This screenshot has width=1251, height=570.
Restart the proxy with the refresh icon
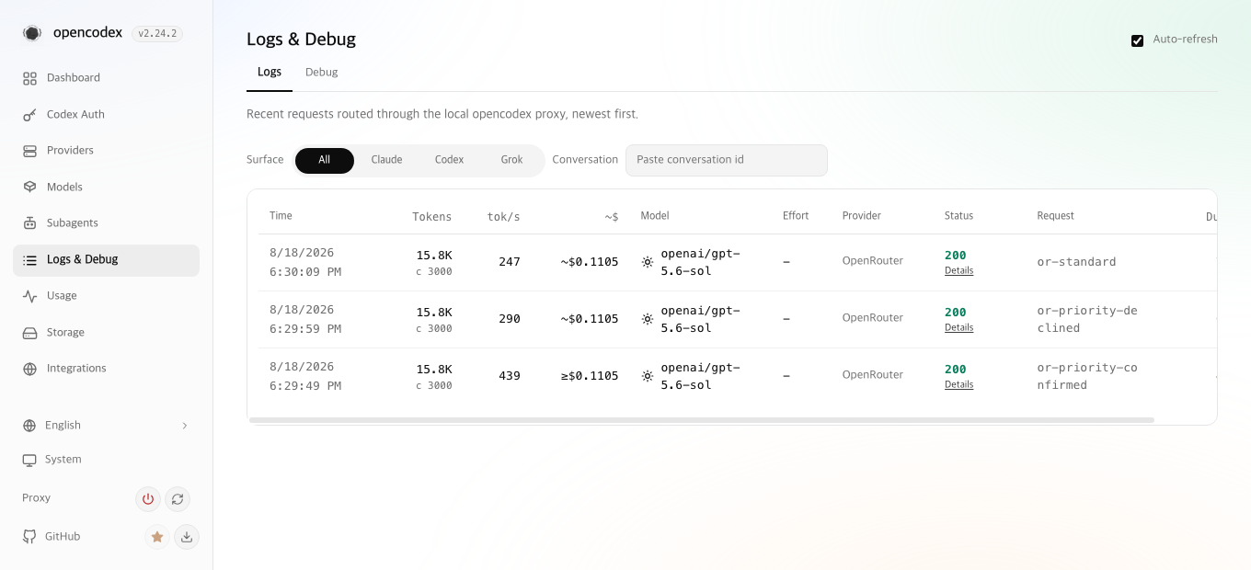tap(178, 499)
